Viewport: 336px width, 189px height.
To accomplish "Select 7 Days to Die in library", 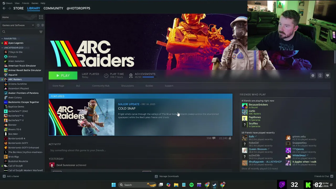I will pyautogui.click(x=15, y=52).
